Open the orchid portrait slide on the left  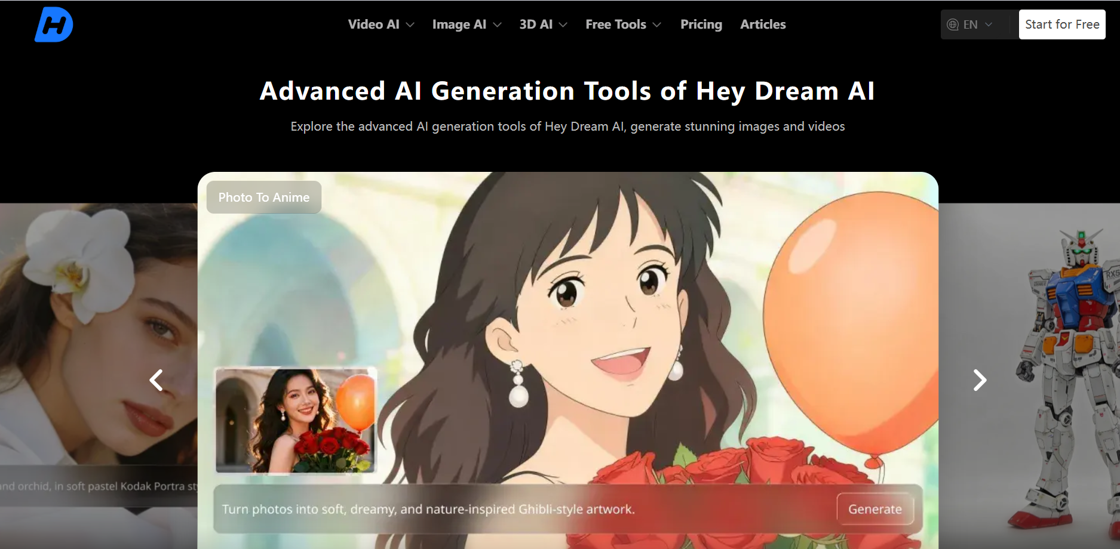click(x=99, y=376)
